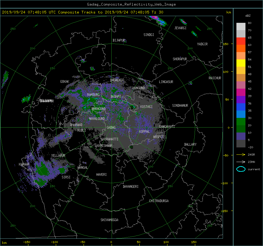Click the Gadag_Composite_Reflectivity_Web_Image title
The height and width of the screenshot is (246, 263).
click(131, 4)
